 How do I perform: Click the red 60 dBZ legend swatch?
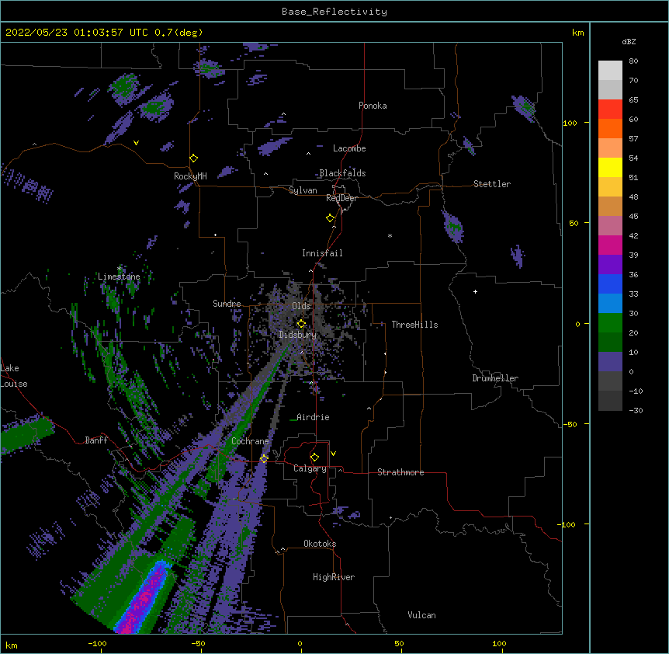[610, 110]
